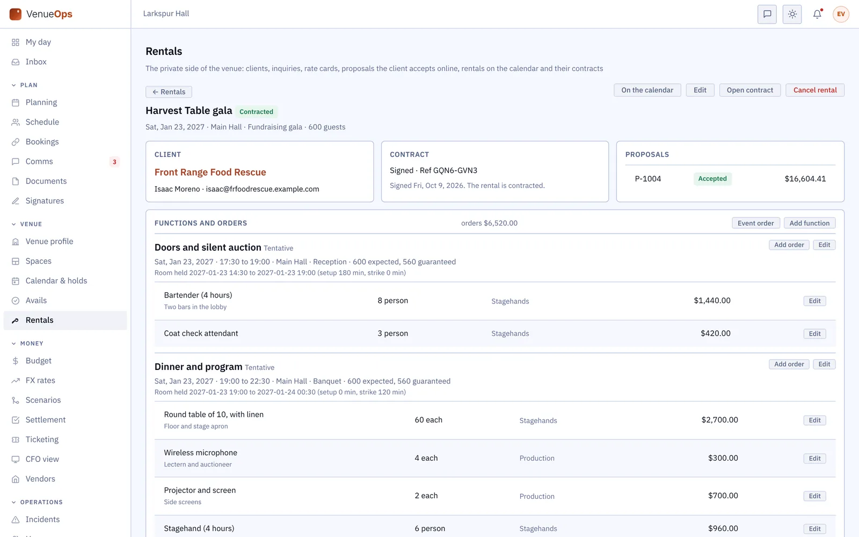Open Comms with 3 unread
859x537 pixels.
pyautogui.click(x=65, y=162)
